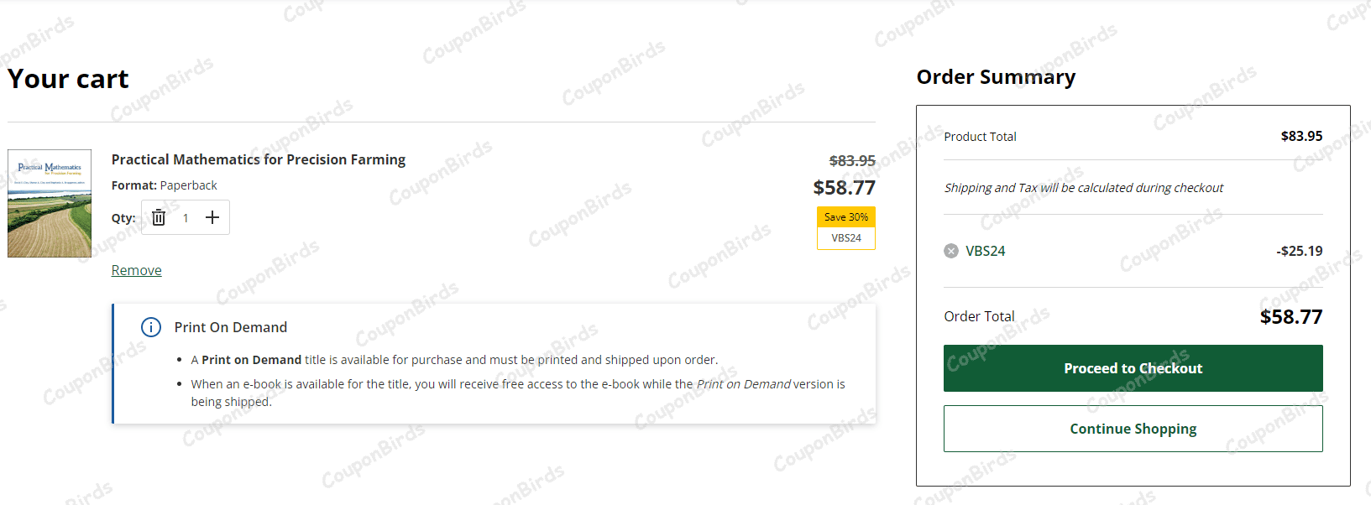This screenshot has height=505, width=1371.
Task: Open the book cover thumbnail
Action: pyautogui.click(x=50, y=203)
